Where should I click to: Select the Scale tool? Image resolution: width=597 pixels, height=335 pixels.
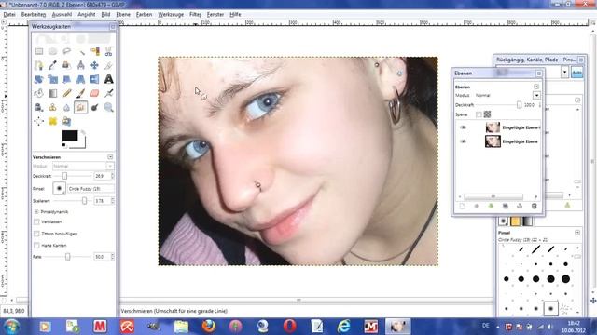point(52,79)
